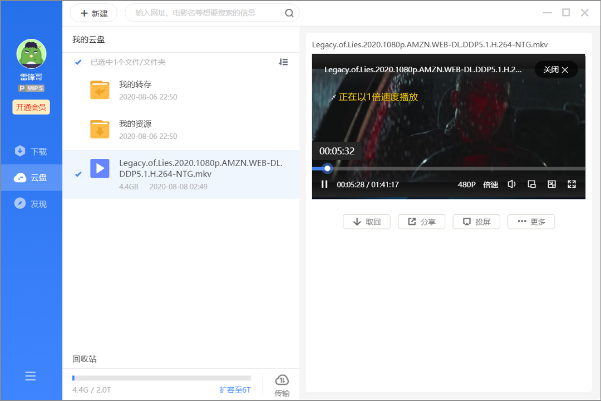Click the 00:05:28 / 01:41:17 time display

coord(368,184)
